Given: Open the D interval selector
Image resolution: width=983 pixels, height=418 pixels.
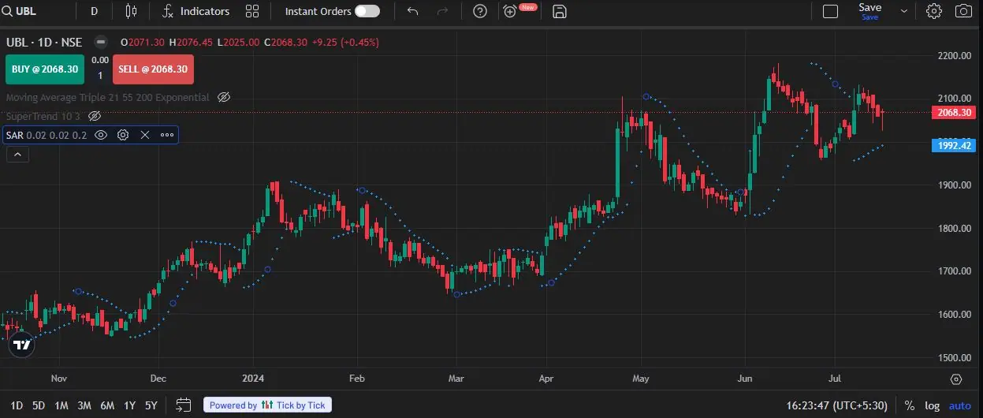Looking at the screenshot, I should 95,11.
